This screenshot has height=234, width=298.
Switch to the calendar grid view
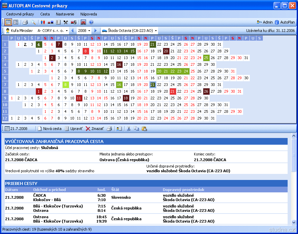click(8, 22)
